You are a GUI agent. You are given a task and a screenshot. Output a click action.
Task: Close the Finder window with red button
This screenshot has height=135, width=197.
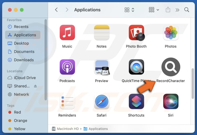click(10, 10)
